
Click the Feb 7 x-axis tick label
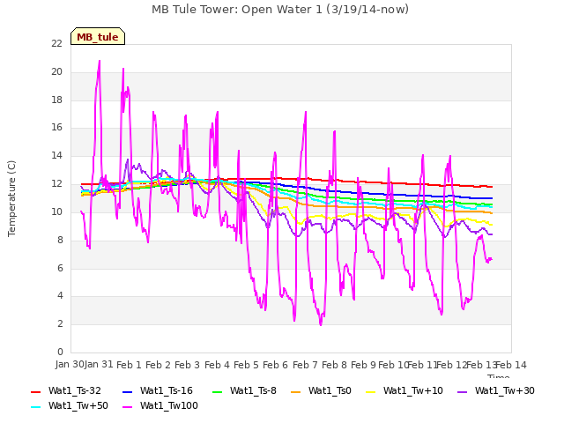point(305,365)
